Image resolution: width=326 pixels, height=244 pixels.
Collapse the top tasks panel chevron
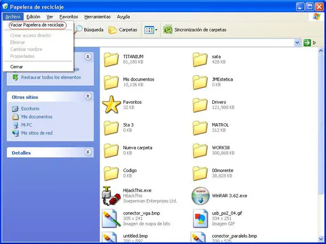[x=88, y=57]
